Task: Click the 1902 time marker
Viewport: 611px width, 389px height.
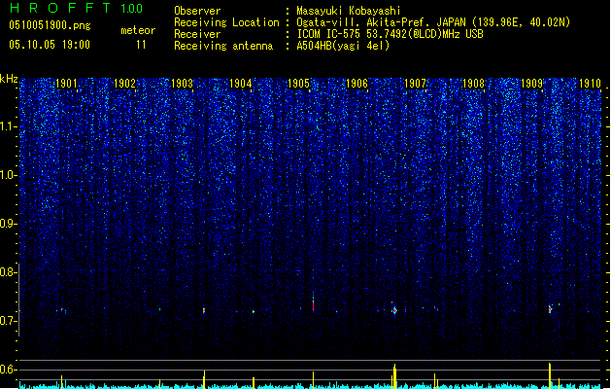Action: [124, 84]
